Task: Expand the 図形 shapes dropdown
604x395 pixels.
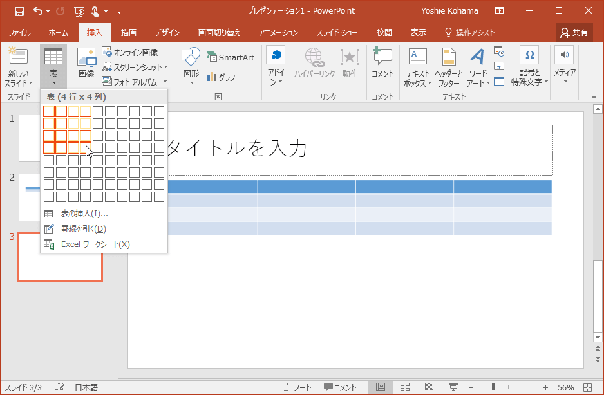Action: (191, 82)
